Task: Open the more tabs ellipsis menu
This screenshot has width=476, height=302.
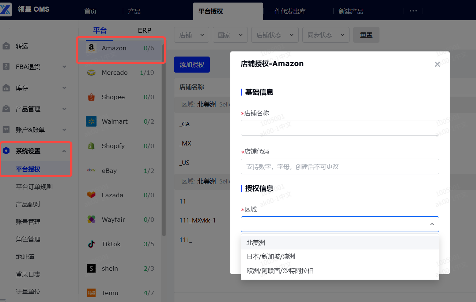Action: tap(413, 11)
